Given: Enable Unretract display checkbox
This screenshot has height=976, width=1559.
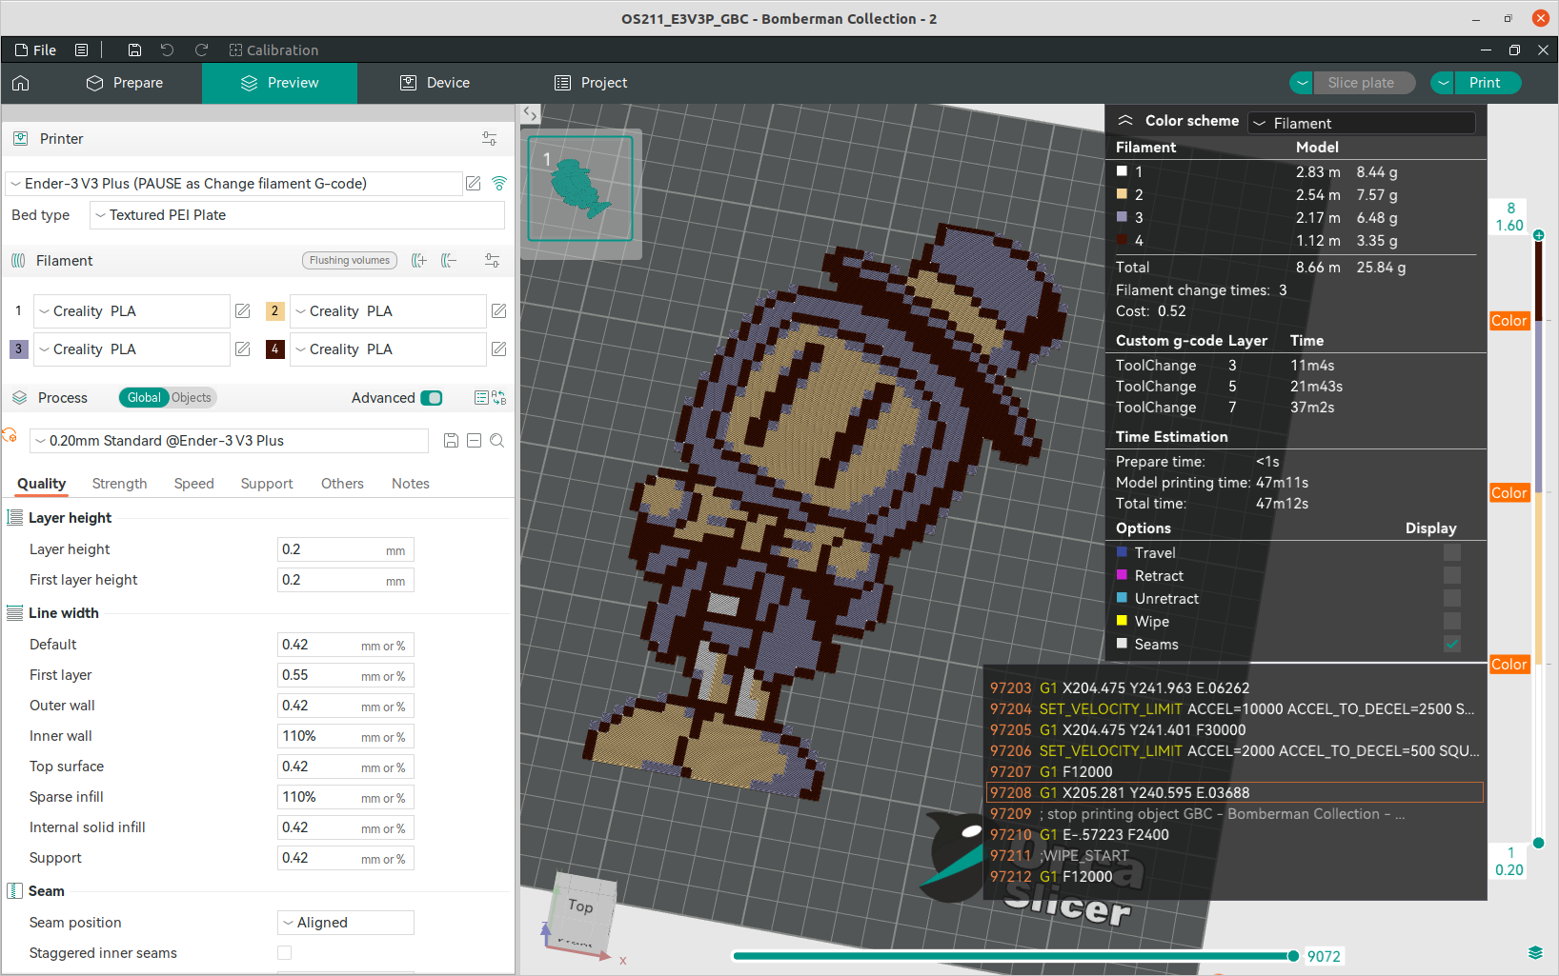Looking at the screenshot, I should pyautogui.click(x=1452, y=598).
